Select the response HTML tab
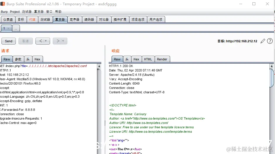 point(148,59)
